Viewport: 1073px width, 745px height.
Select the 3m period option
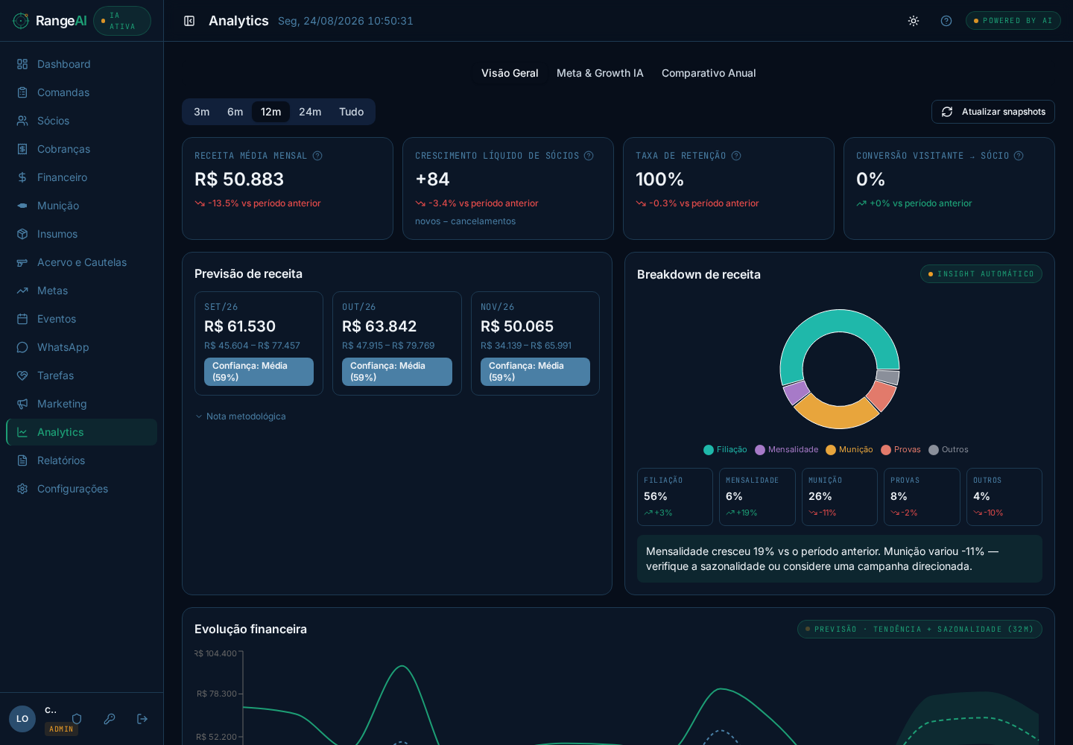coord(202,112)
